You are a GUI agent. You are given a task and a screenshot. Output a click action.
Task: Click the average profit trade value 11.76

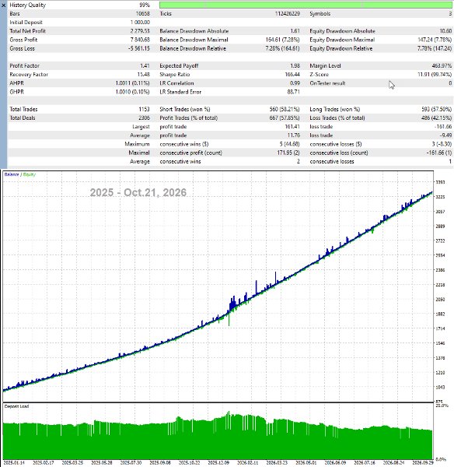pyautogui.click(x=294, y=135)
